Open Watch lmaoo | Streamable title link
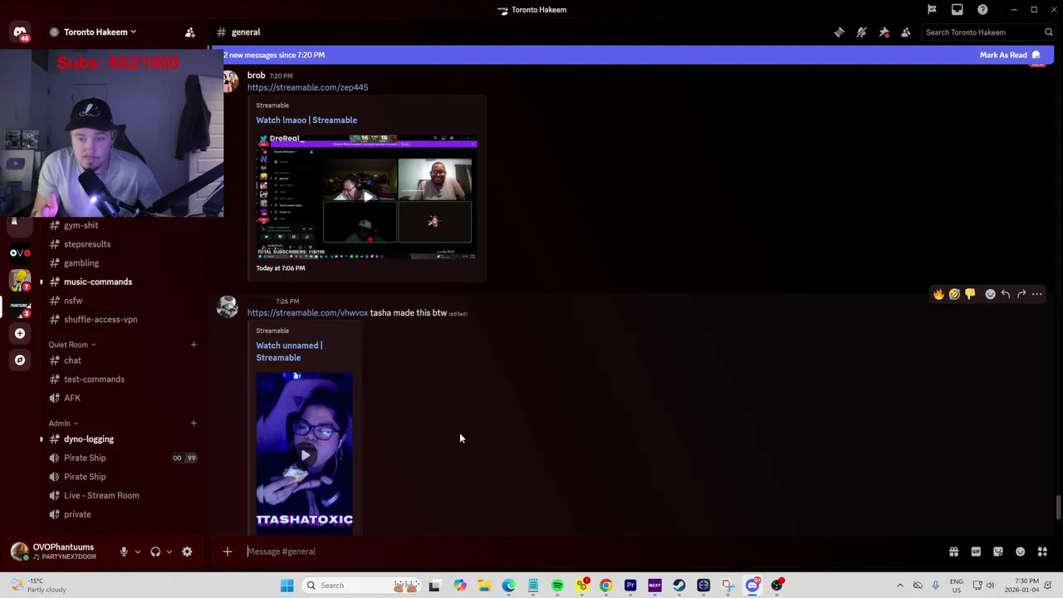Viewport: 1063px width, 598px height. point(306,120)
